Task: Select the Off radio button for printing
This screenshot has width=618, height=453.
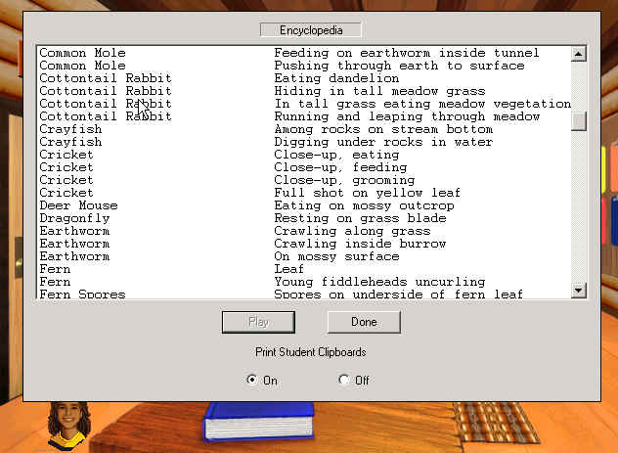Action: point(343,380)
